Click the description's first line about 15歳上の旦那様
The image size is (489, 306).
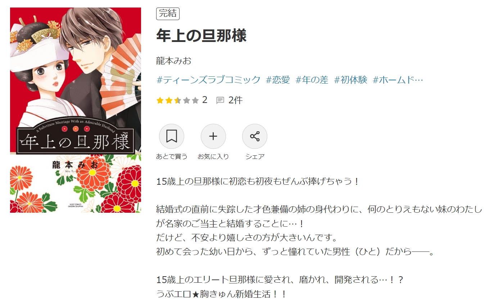[x=258, y=181]
